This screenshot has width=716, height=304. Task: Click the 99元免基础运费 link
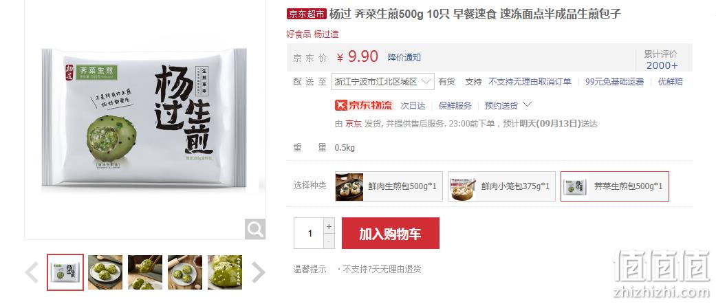coord(614,82)
